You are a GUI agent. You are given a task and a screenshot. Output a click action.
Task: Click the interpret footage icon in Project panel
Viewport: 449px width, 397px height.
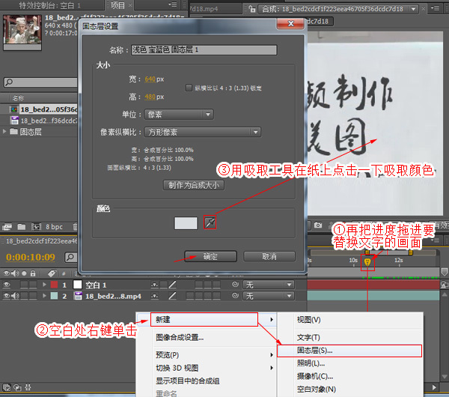[x=7, y=227]
